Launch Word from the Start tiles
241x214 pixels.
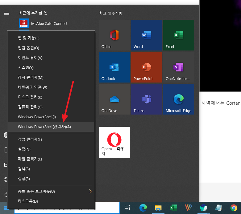coord(147,35)
